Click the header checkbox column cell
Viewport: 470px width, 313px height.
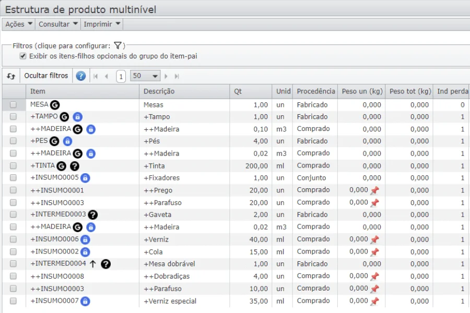(x=14, y=91)
